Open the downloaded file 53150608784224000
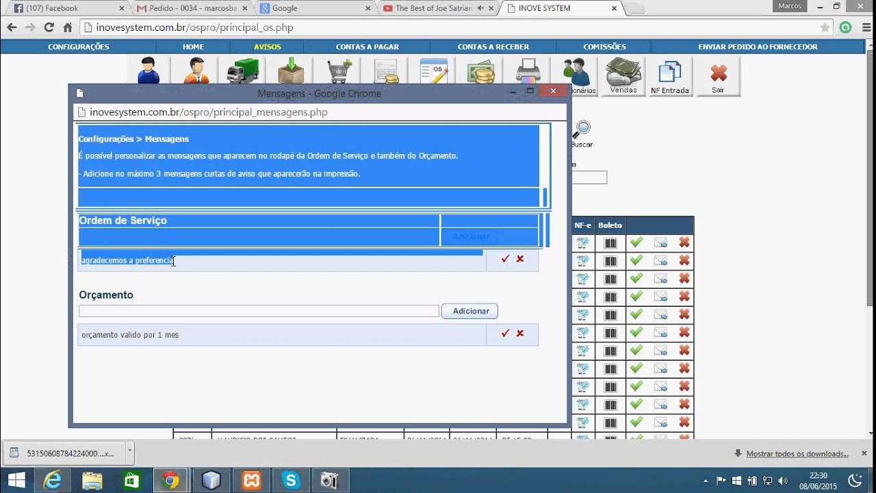The width and height of the screenshot is (876, 493). tap(65, 453)
